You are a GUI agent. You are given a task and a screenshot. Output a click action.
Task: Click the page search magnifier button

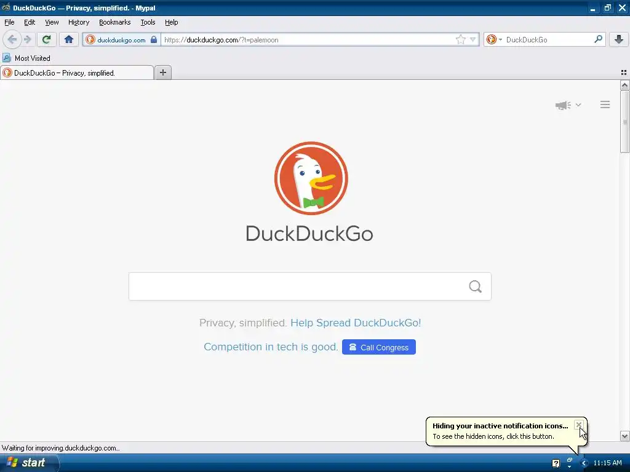coord(476,286)
